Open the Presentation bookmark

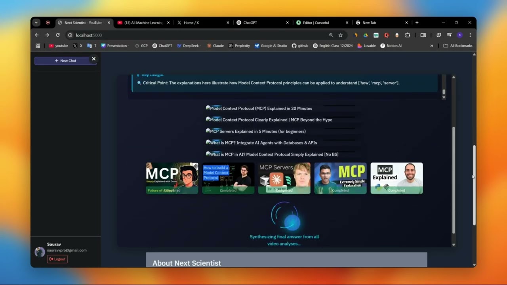[x=114, y=46]
